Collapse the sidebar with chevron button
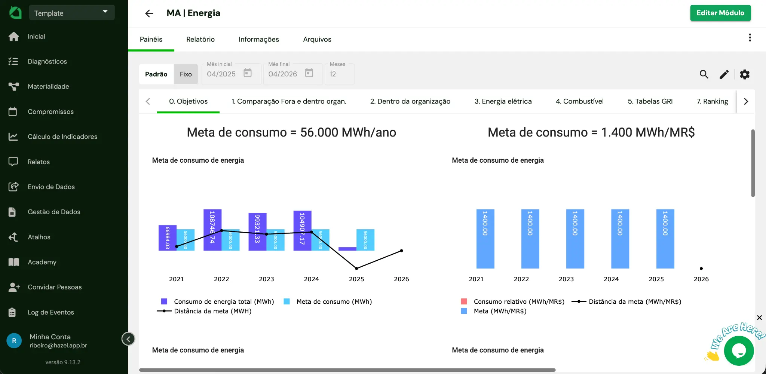The height and width of the screenshot is (374, 766). pos(128,339)
